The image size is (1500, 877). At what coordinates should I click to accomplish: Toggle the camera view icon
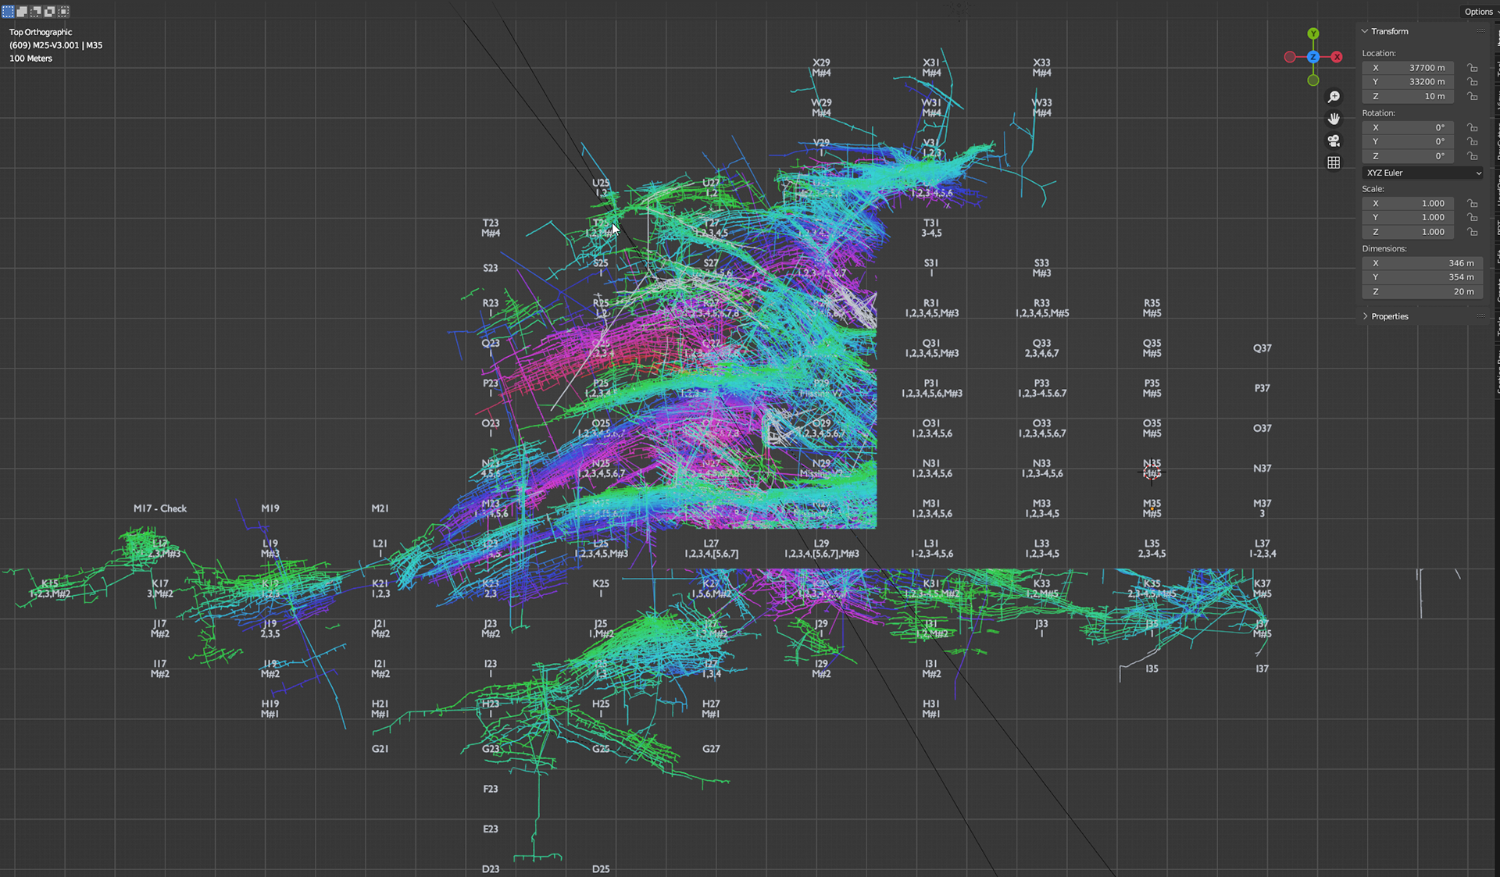click(x=1334, y=141)
